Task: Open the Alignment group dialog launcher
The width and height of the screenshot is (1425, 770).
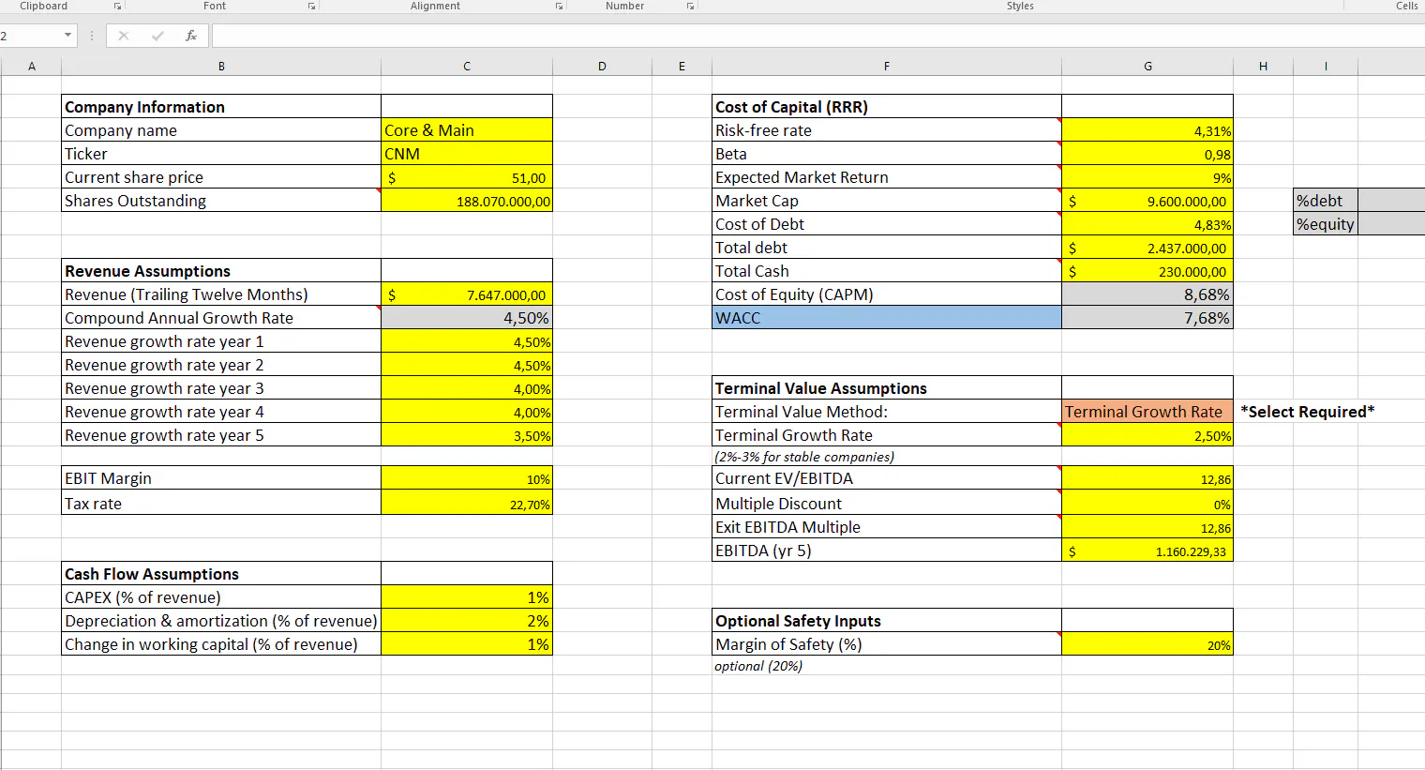Action: pos(559,7)
